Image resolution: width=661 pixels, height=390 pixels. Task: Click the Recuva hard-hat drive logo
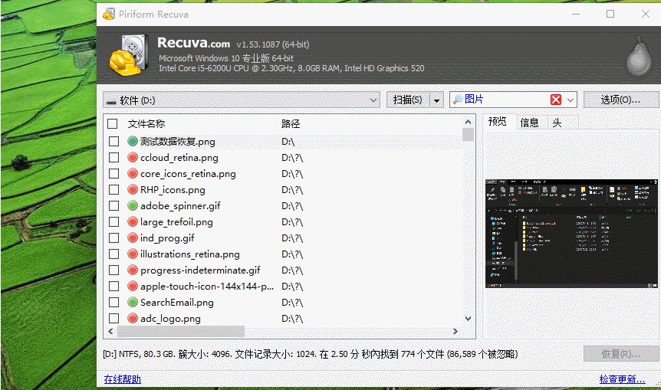[129, 55]
